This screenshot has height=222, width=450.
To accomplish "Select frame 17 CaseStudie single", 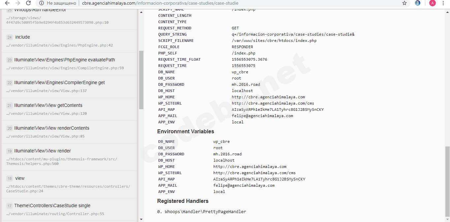I will pyautogui.click(x=69, y=209).
